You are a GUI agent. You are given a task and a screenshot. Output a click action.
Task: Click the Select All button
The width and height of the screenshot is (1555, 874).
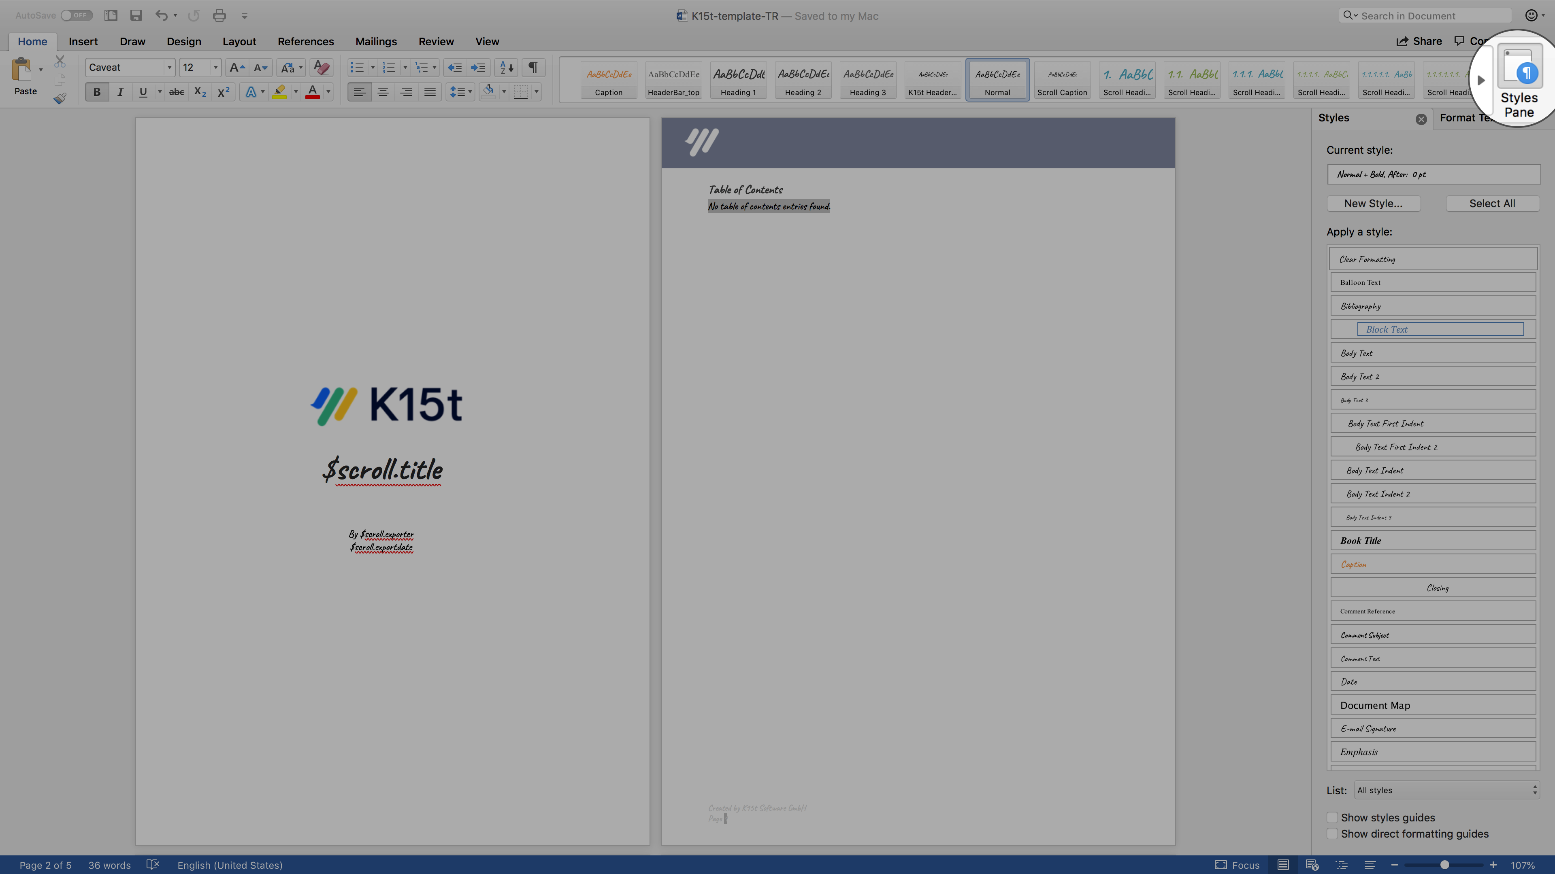[1491, 203]
